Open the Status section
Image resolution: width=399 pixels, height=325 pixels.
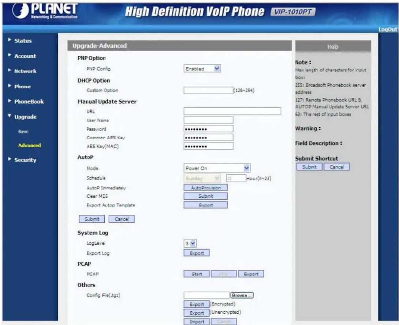[23, 41]
